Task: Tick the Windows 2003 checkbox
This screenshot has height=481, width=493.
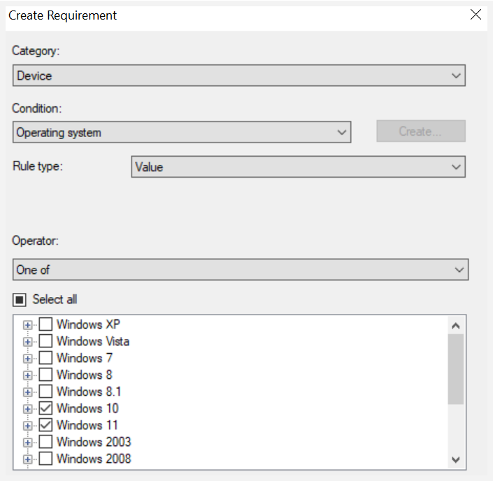Action: 45,442
